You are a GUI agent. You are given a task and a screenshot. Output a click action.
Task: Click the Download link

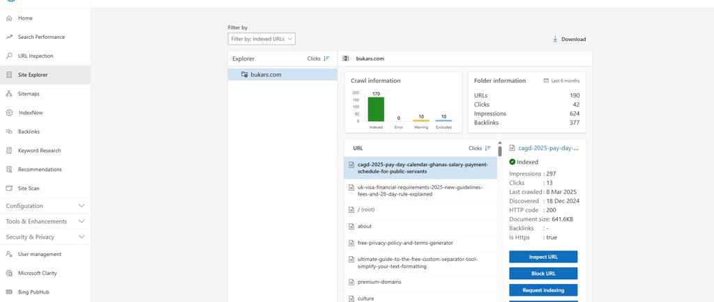click(569, 39)
